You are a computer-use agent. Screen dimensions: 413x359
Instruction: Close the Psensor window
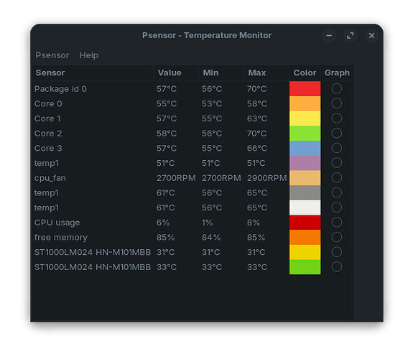tap(371, 35)
